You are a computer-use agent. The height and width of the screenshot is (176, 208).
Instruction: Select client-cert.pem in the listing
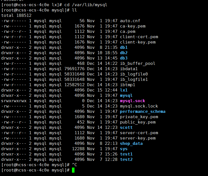click(x=139, y=37)
